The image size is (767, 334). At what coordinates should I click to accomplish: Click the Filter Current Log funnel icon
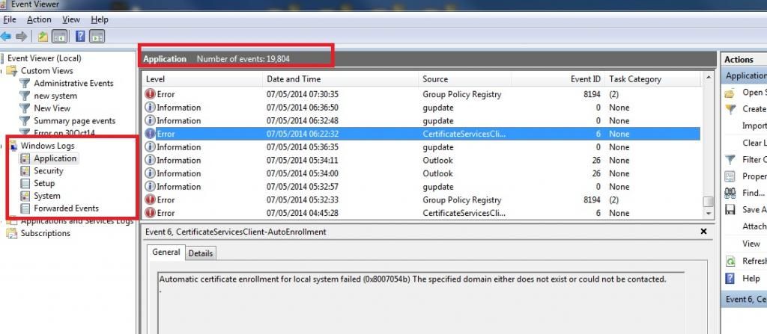[x=730, y=159]
